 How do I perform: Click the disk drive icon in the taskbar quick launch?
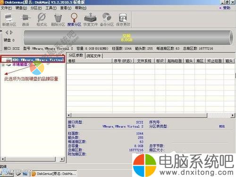point(19,174)
